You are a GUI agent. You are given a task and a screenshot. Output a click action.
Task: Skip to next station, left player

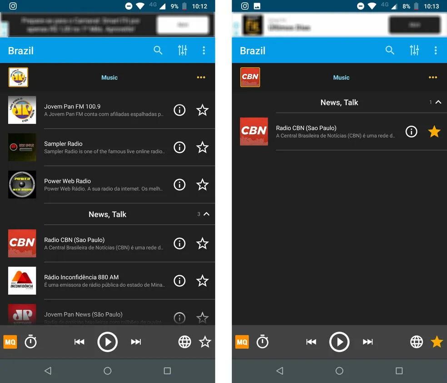pyautogui.click(x=136, y=342)
